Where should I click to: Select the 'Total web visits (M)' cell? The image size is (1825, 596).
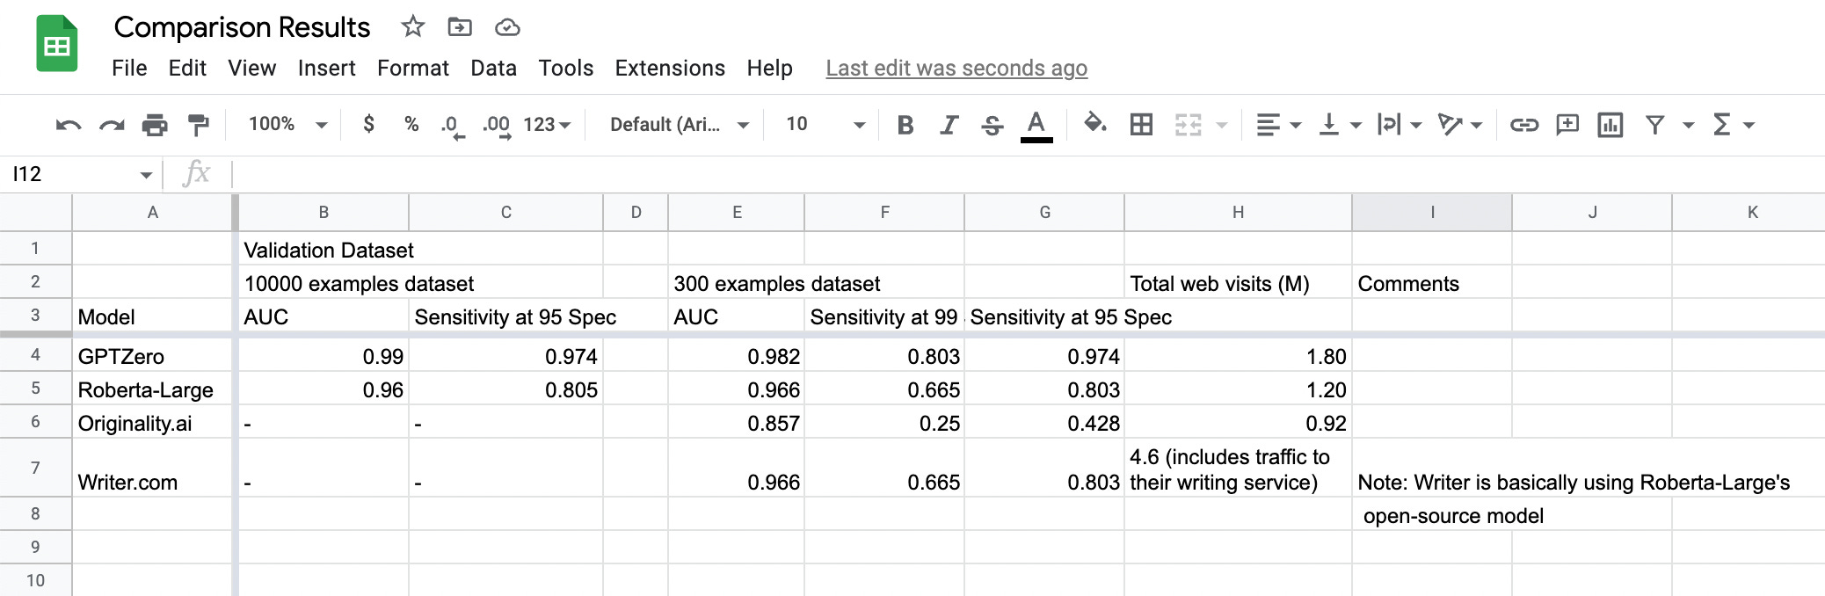click(x=1238, y=282)
